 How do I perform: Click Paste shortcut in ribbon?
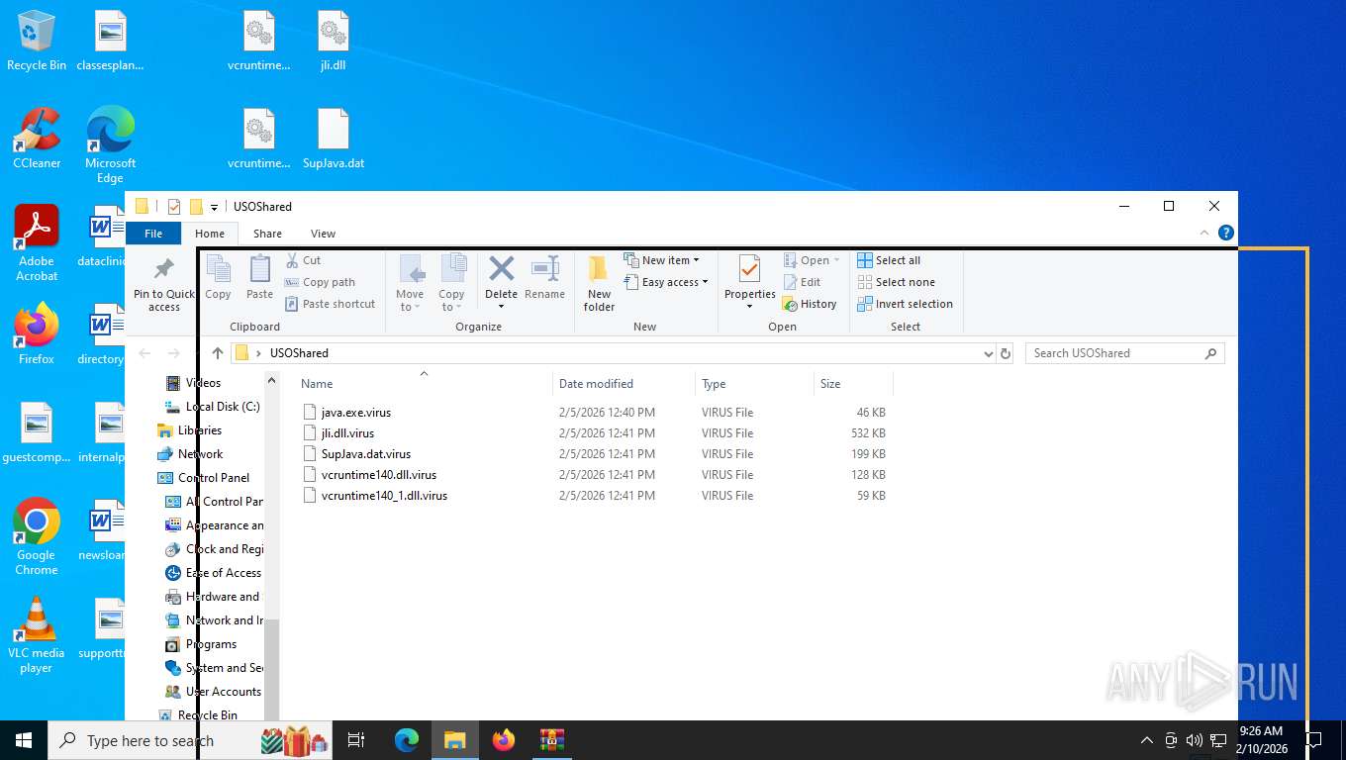click(331, 304)
